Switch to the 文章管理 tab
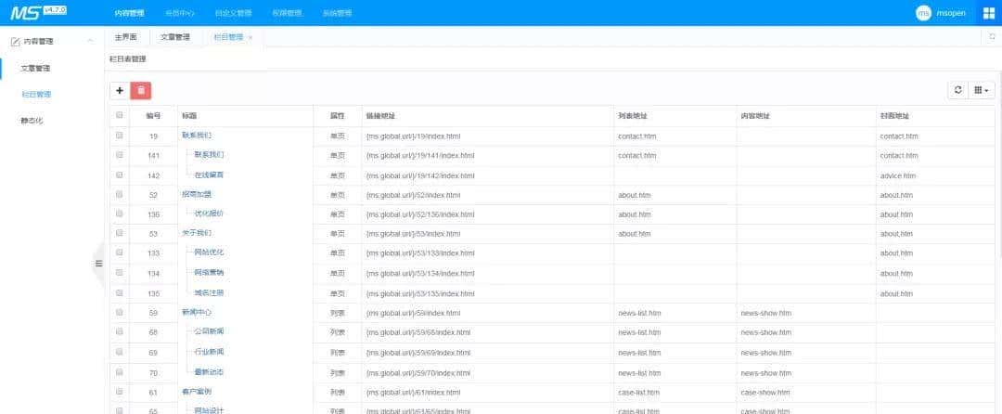The image size is (1002, 414). pos(175,37)
